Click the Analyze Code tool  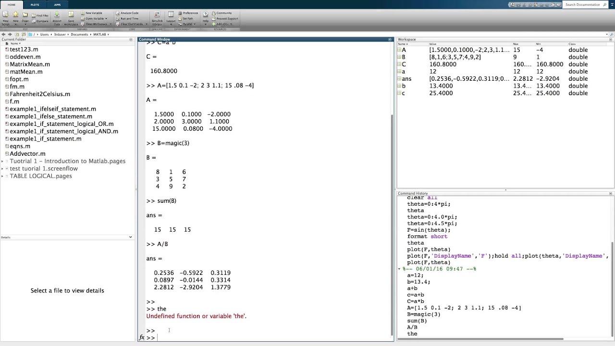click(x=127, y=13)
